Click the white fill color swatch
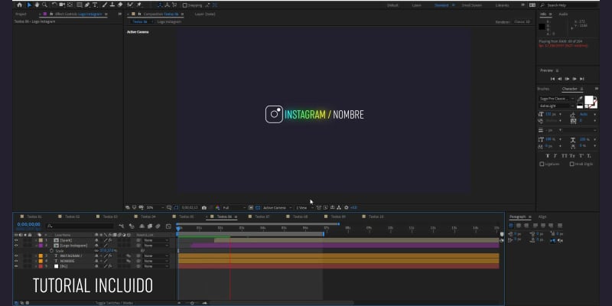 point(588,99)
